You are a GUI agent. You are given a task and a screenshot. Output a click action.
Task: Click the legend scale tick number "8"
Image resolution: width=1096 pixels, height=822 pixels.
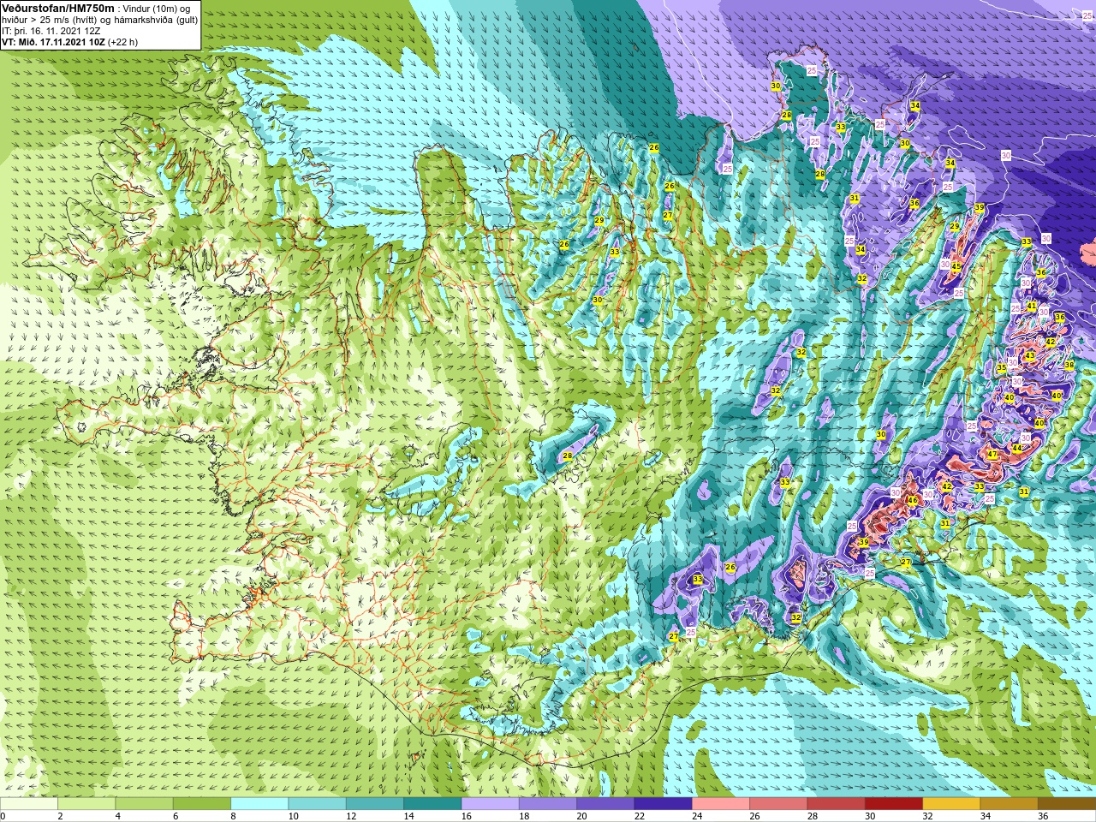234,816
